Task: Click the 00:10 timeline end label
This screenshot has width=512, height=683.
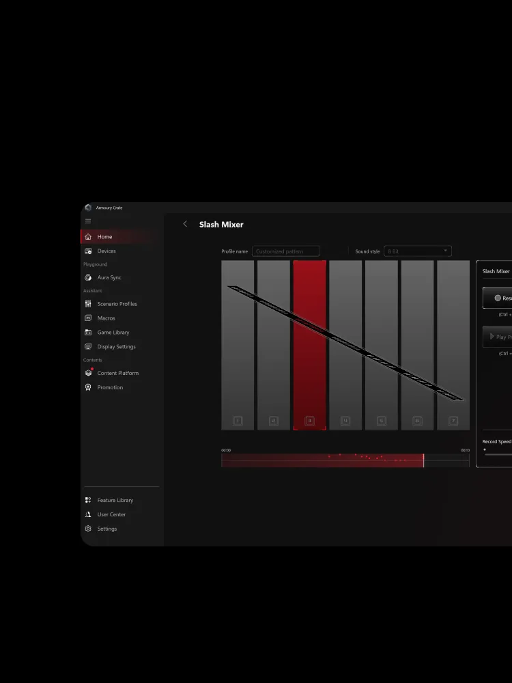Action: [x=466, y=450]
